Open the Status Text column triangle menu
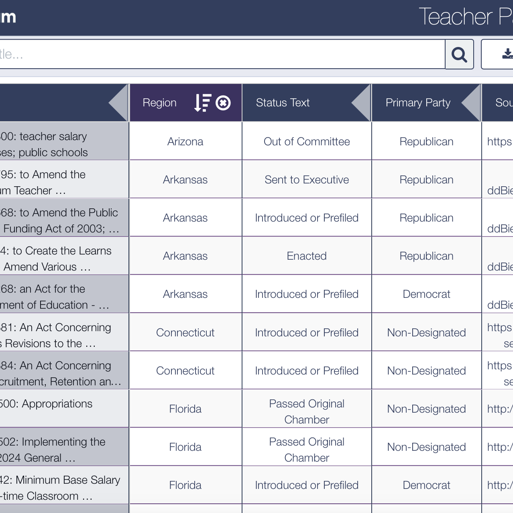 point(361,103)
